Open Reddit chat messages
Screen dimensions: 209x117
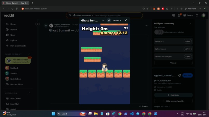coord(179,15)
